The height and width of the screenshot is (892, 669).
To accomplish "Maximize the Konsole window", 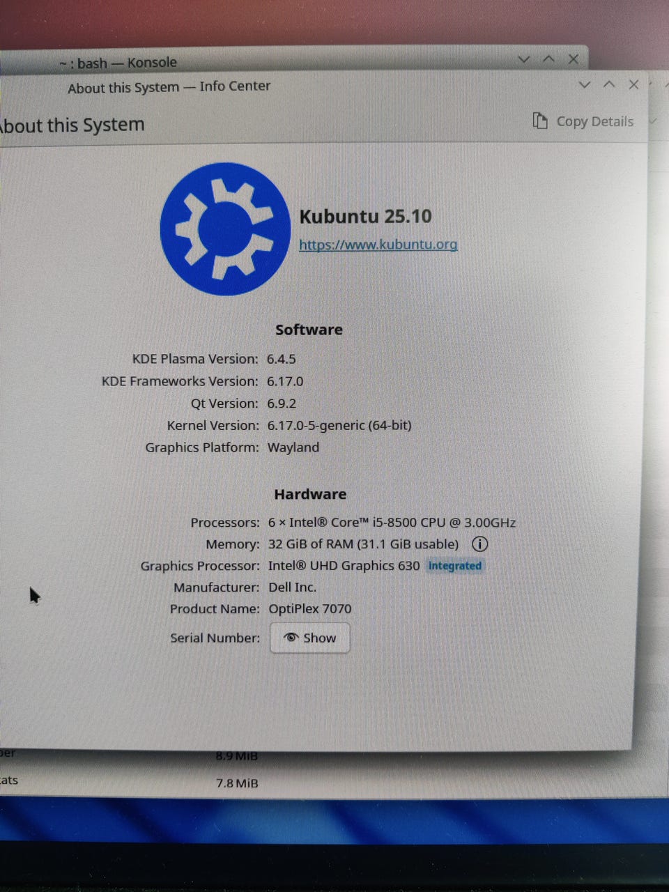I will coord(548,59).
